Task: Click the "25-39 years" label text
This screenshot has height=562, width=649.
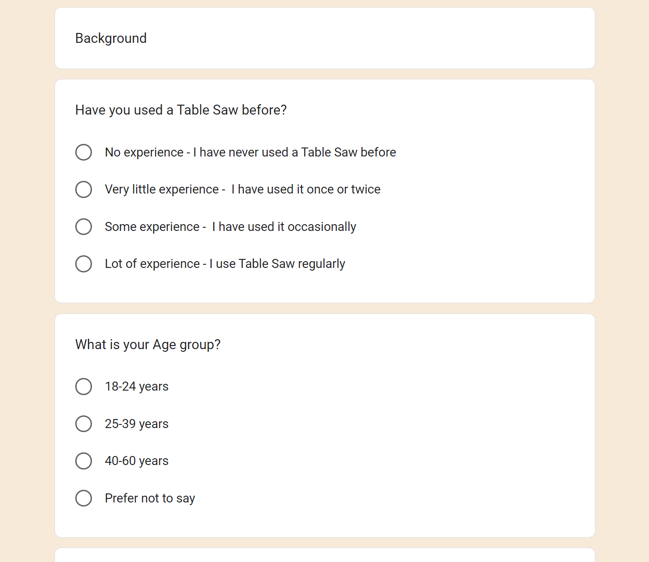Action: 137,424
